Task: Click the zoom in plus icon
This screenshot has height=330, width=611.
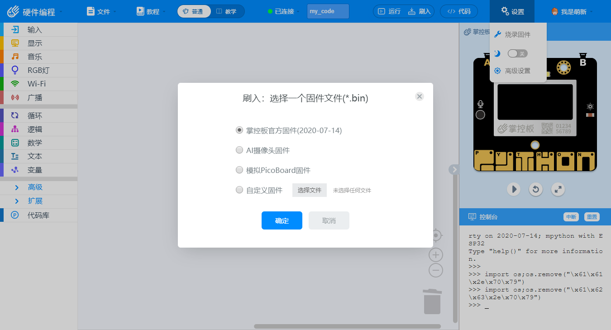Action: (x=436, y=254)
